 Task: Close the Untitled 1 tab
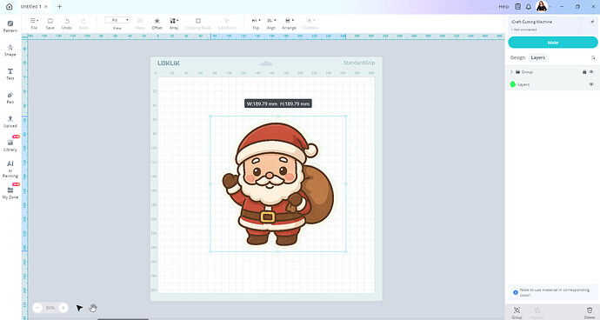pos(45,6)
